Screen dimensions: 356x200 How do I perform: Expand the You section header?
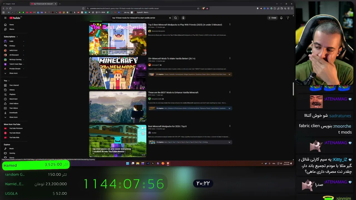click(7, 81)
